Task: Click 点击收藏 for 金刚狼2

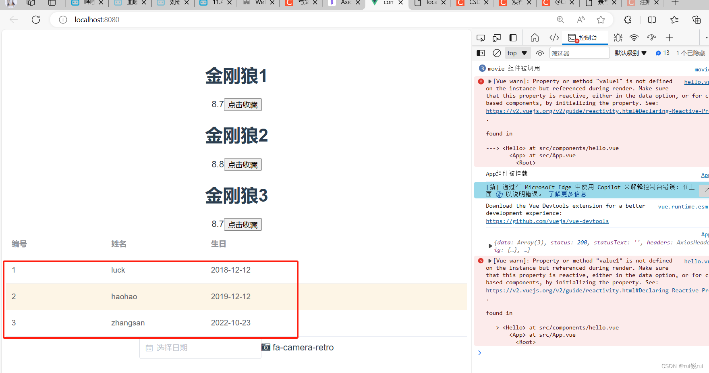Action: (x=243, y=165)
